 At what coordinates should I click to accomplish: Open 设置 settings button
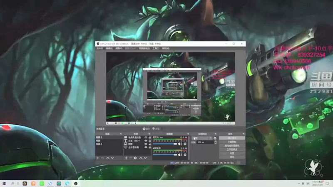point(232,153)
